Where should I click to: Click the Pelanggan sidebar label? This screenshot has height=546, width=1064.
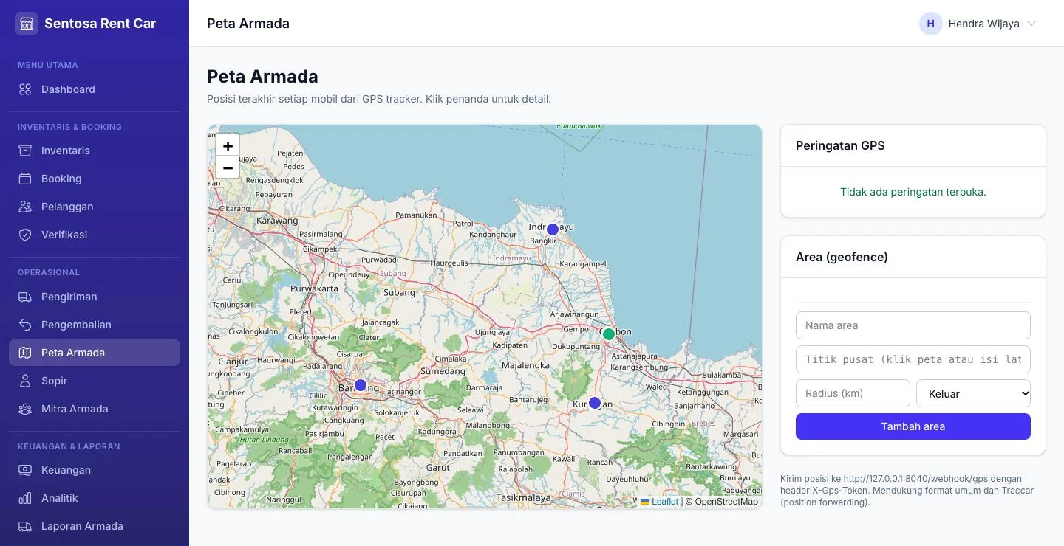tap(67, 207)
